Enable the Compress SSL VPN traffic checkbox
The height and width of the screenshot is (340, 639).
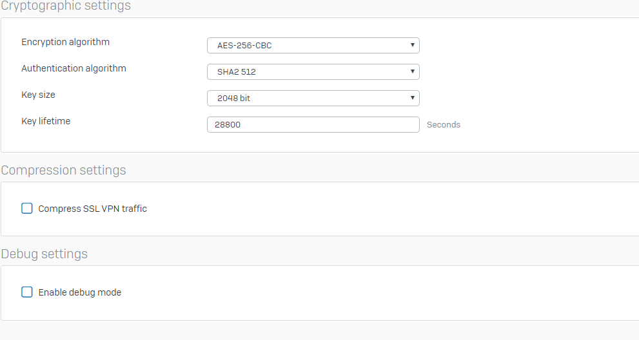[x=27, y=209]
